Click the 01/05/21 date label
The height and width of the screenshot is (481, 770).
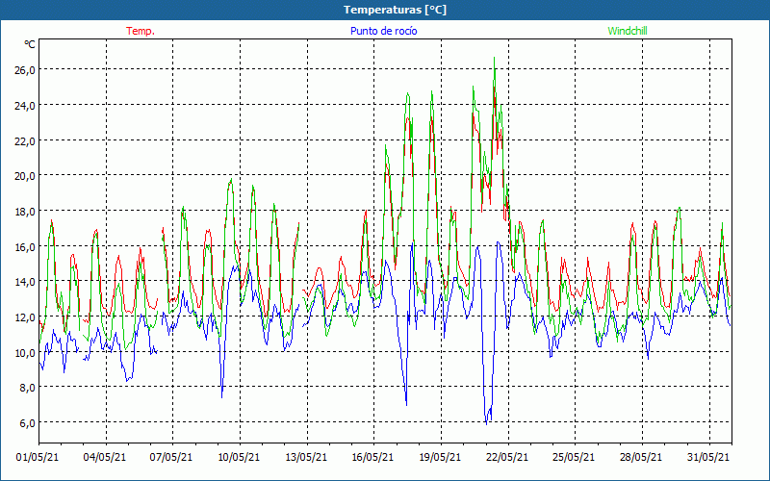click(38, 457)
